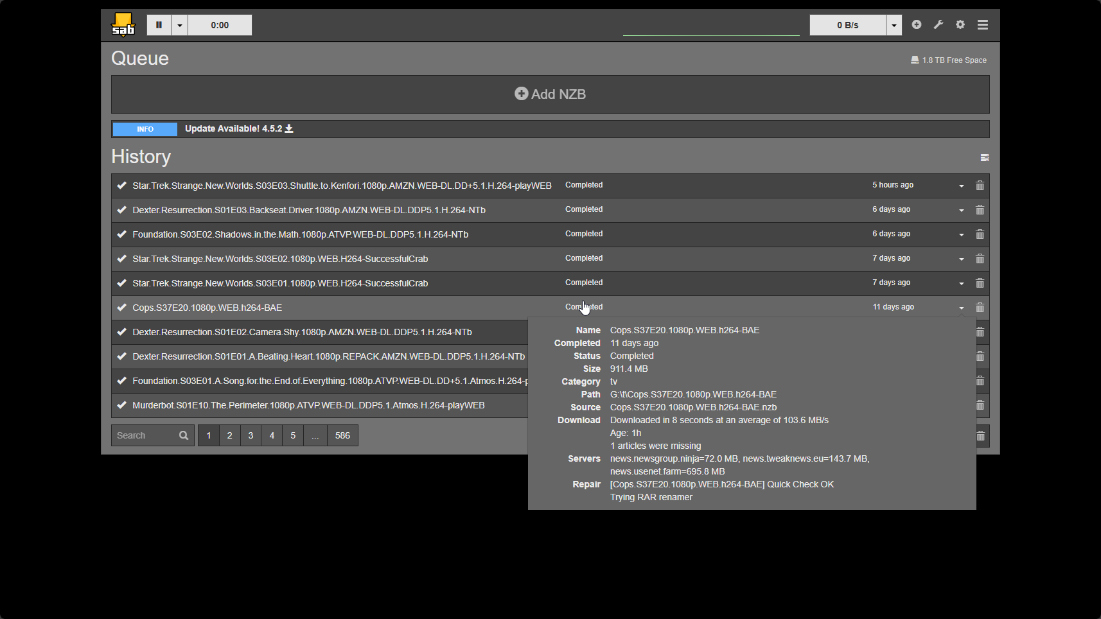Click checkmark icon of Murderbot S01E10 row

121,405
